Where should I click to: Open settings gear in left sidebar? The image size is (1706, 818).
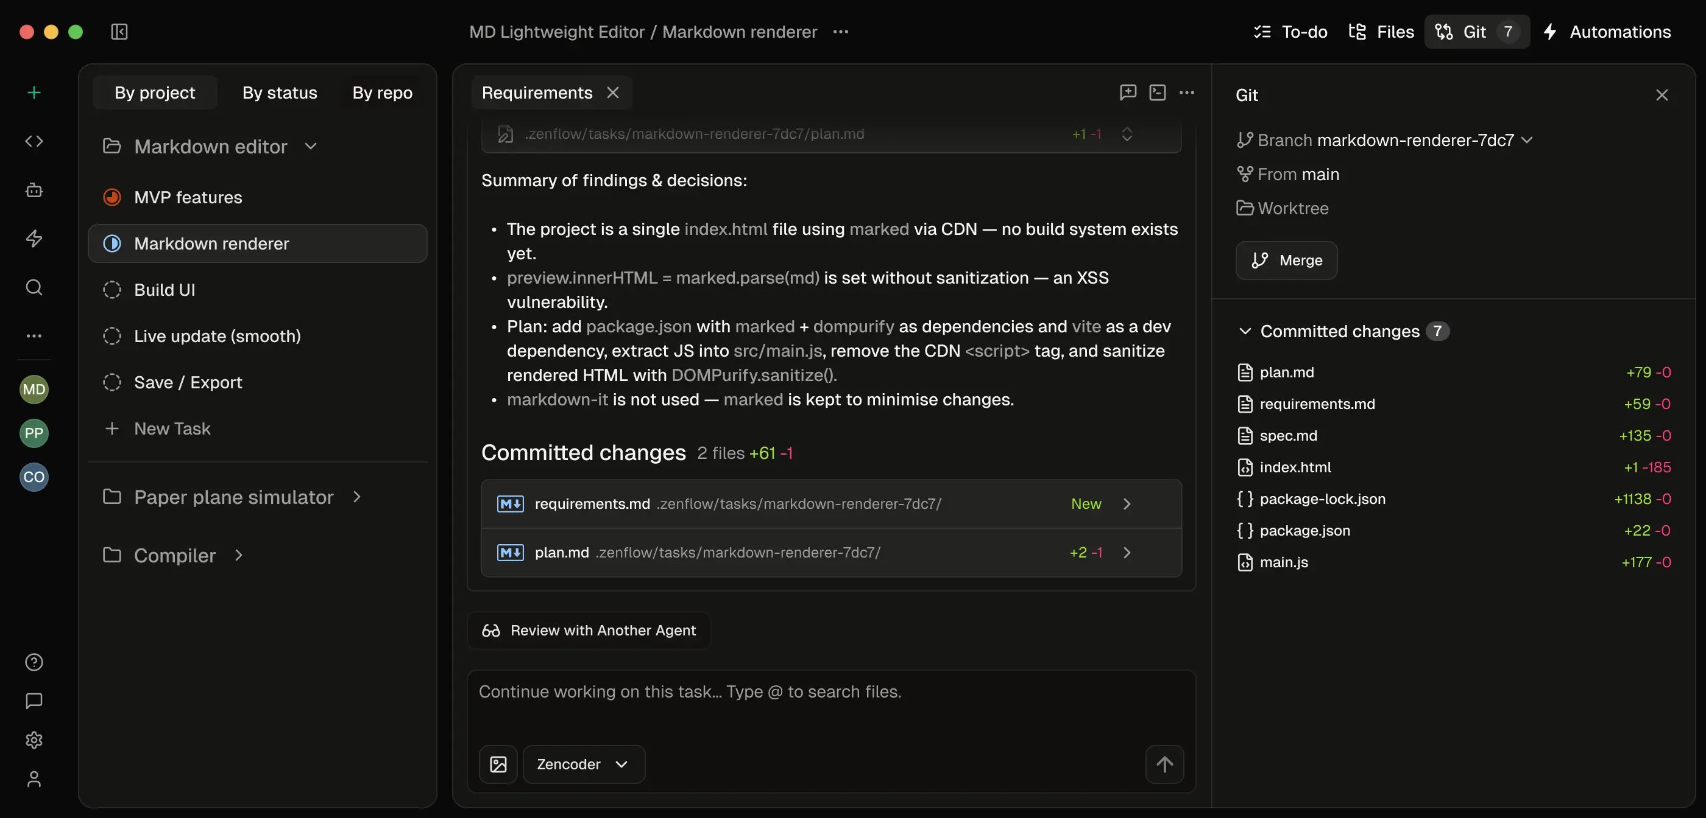pyautogui.click(x=34, y=740)
